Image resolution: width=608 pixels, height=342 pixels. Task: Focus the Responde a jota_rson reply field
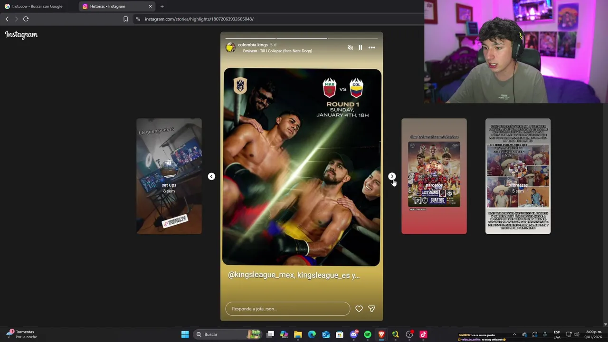tap(288, 309)
